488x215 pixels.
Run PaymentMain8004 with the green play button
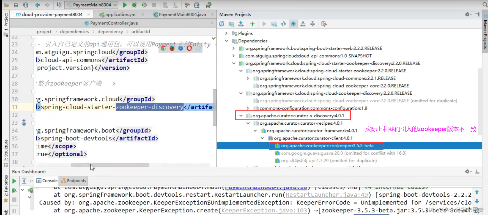(125, 5)
